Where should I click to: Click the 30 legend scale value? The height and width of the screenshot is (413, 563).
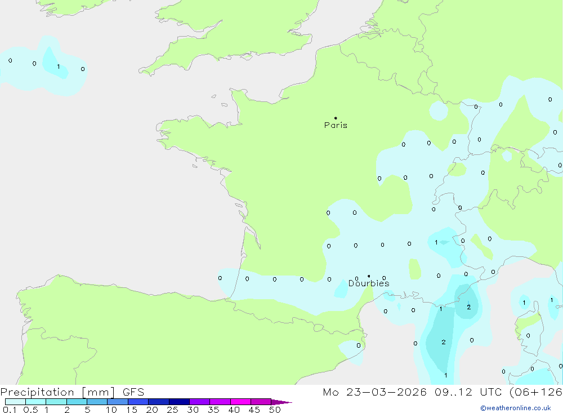193,410
